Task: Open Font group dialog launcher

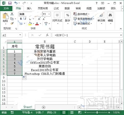Action: (50, 29)
